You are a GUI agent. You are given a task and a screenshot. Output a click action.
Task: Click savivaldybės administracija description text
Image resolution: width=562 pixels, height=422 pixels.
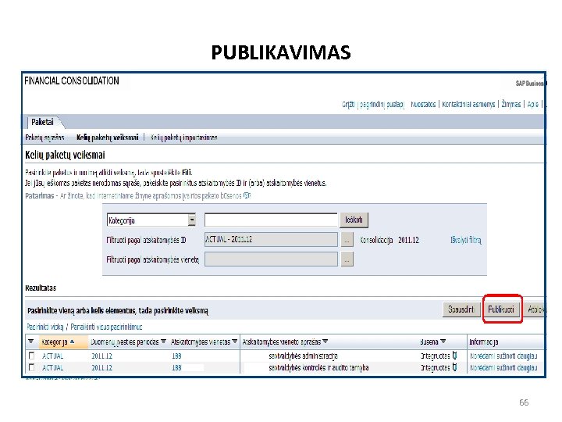(x=303, y=356)
